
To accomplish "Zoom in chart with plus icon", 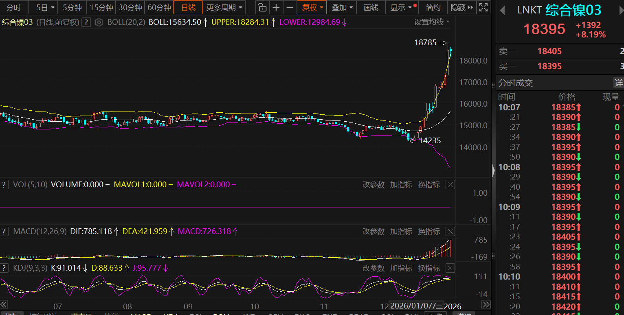I will (276, 7).
